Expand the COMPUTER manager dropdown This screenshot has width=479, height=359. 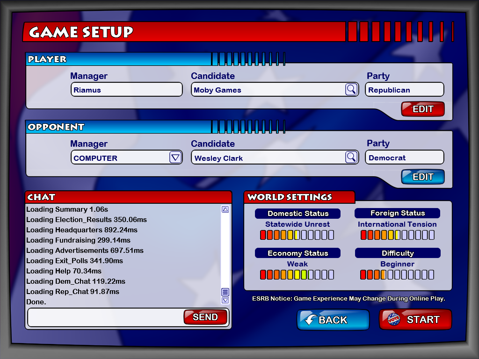pos(176,157)
